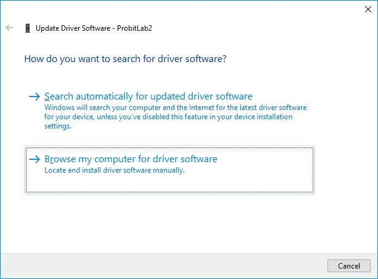Click 'Locate and install driver software manually.' text
The image size is (378, 279).
tap(115, 170)
